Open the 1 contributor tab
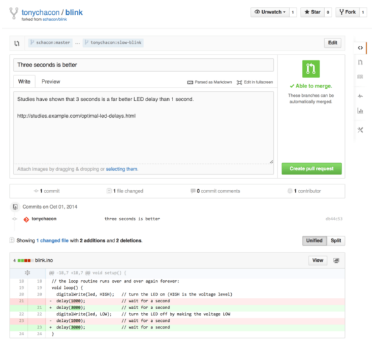 pos(305,191)
